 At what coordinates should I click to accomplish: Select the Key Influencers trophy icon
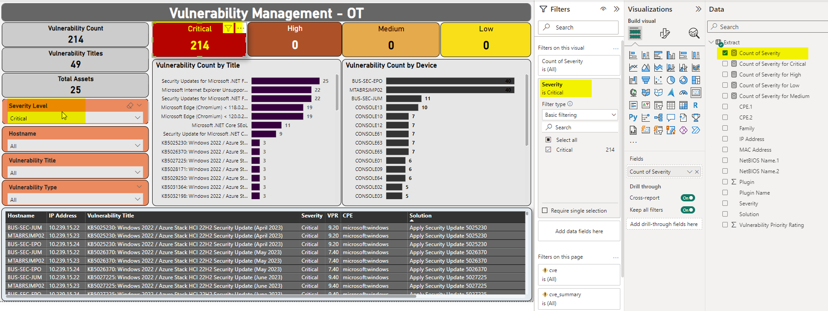point(696,118)
